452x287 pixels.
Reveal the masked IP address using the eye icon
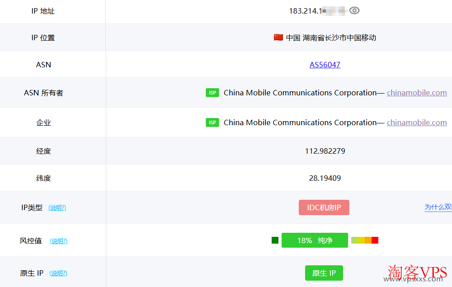354,10
